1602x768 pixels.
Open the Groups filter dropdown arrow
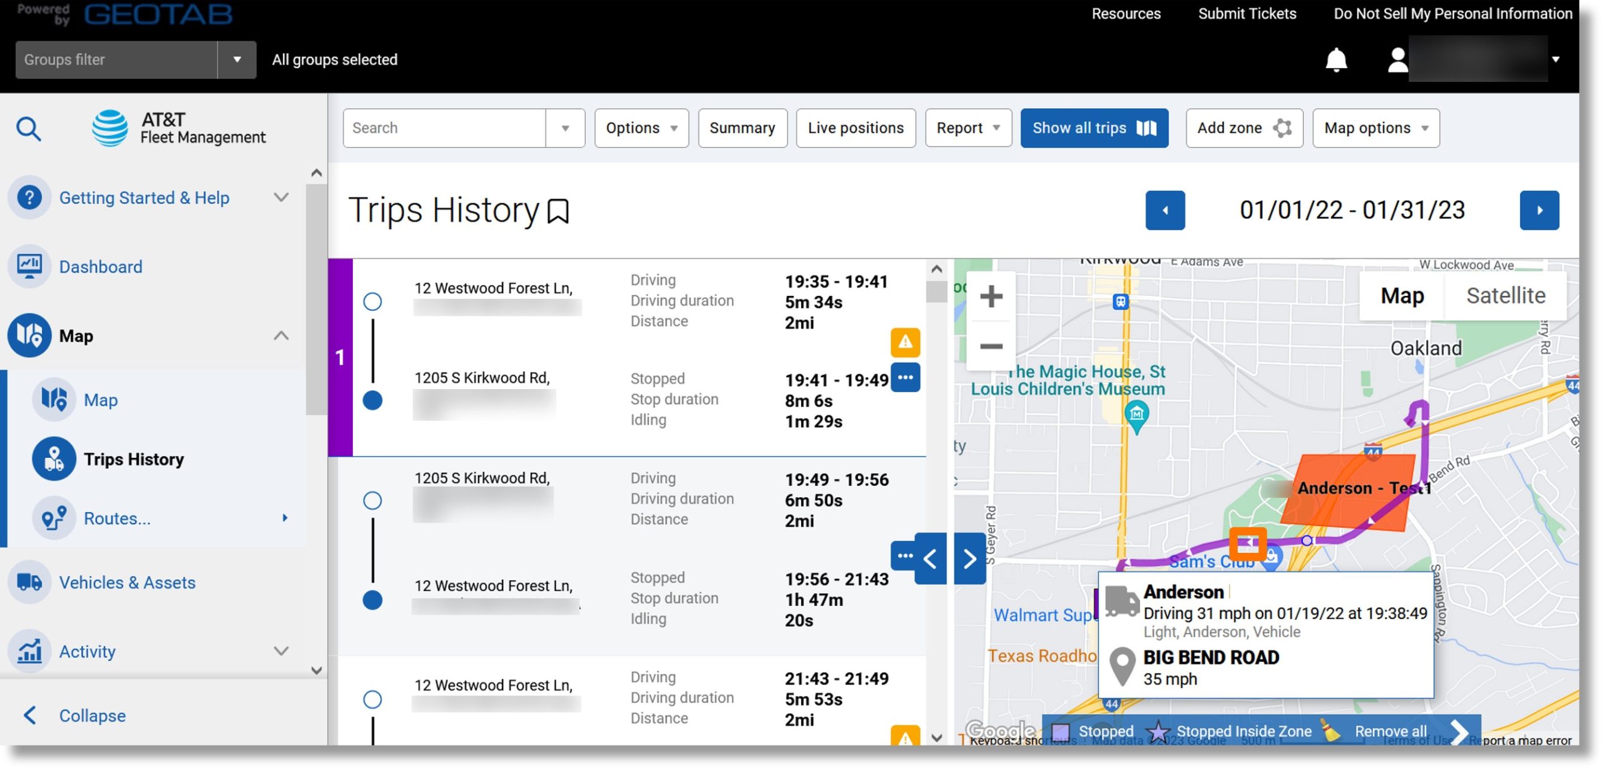tap(237, 60)
